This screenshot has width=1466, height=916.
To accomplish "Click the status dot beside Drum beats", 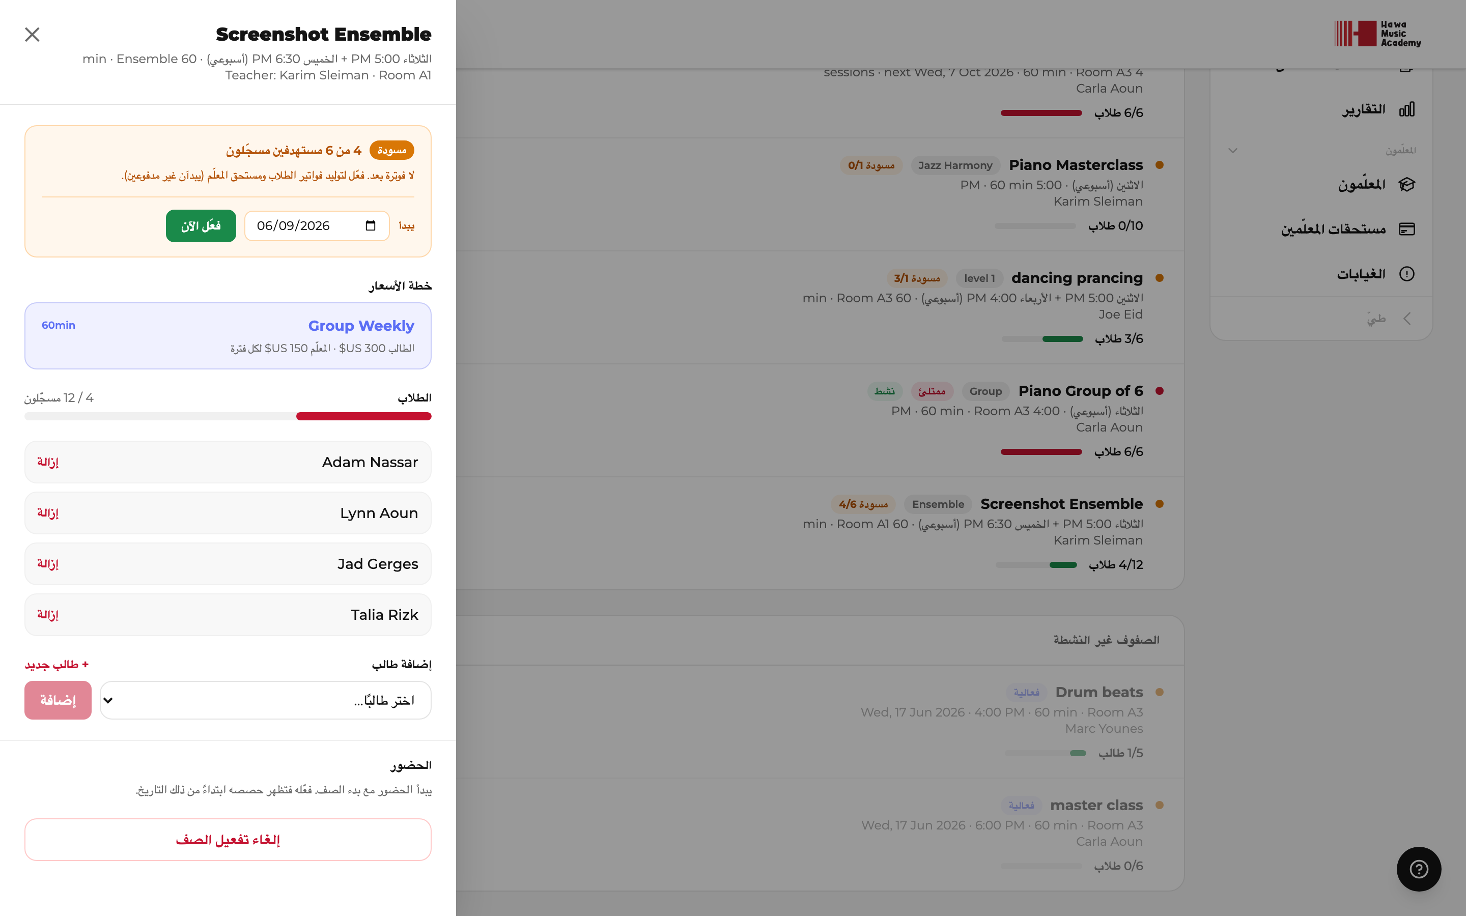I will [1160, 692].
